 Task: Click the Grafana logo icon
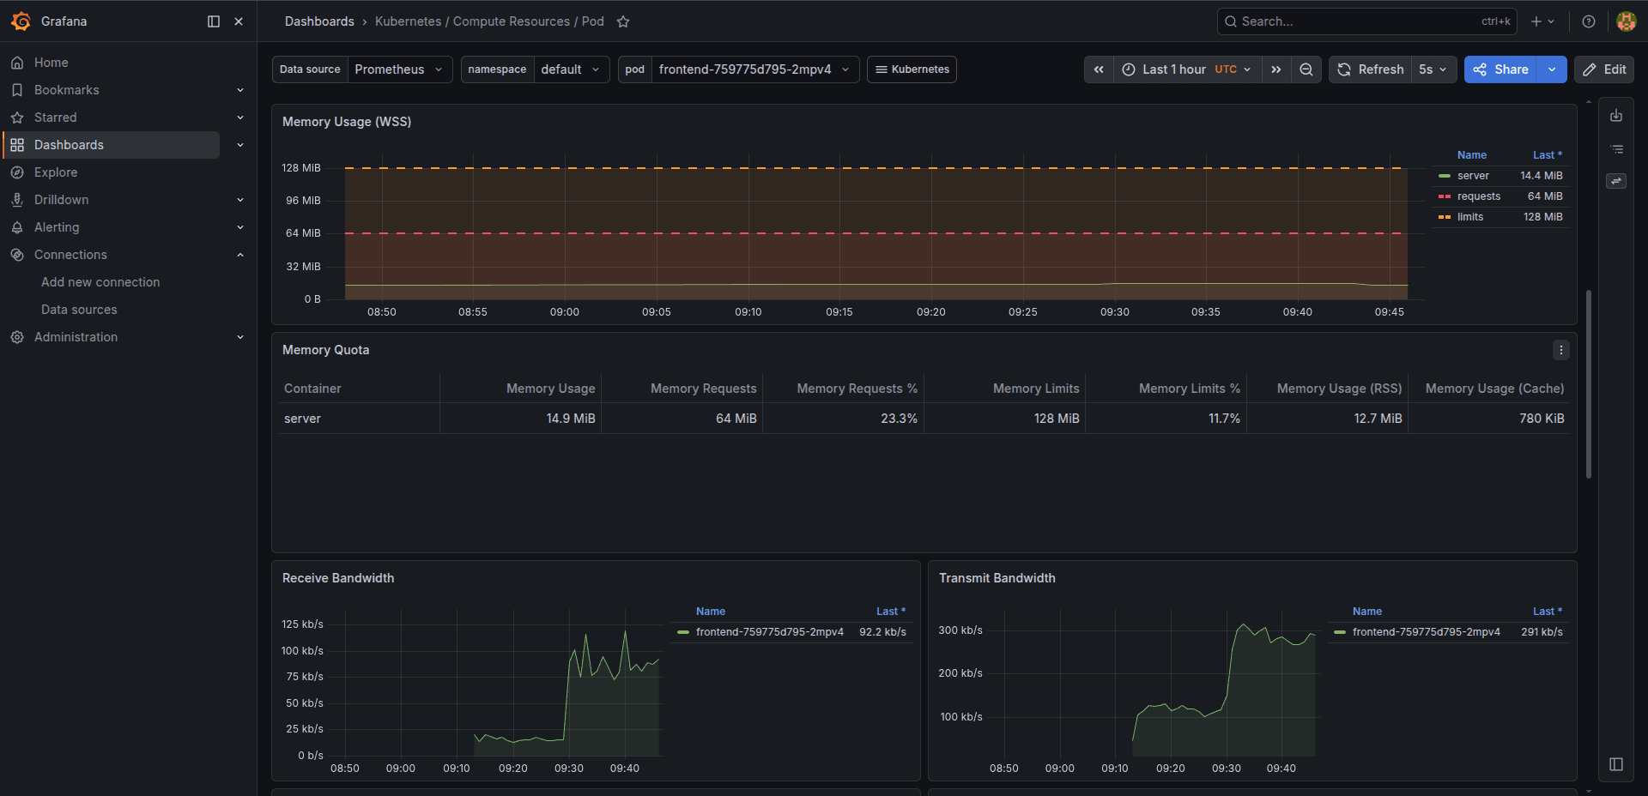(21, 21)
